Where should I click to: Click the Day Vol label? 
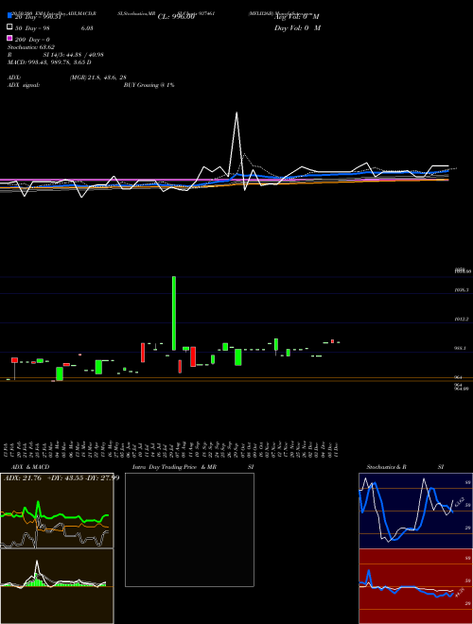(x=297, y=27)
